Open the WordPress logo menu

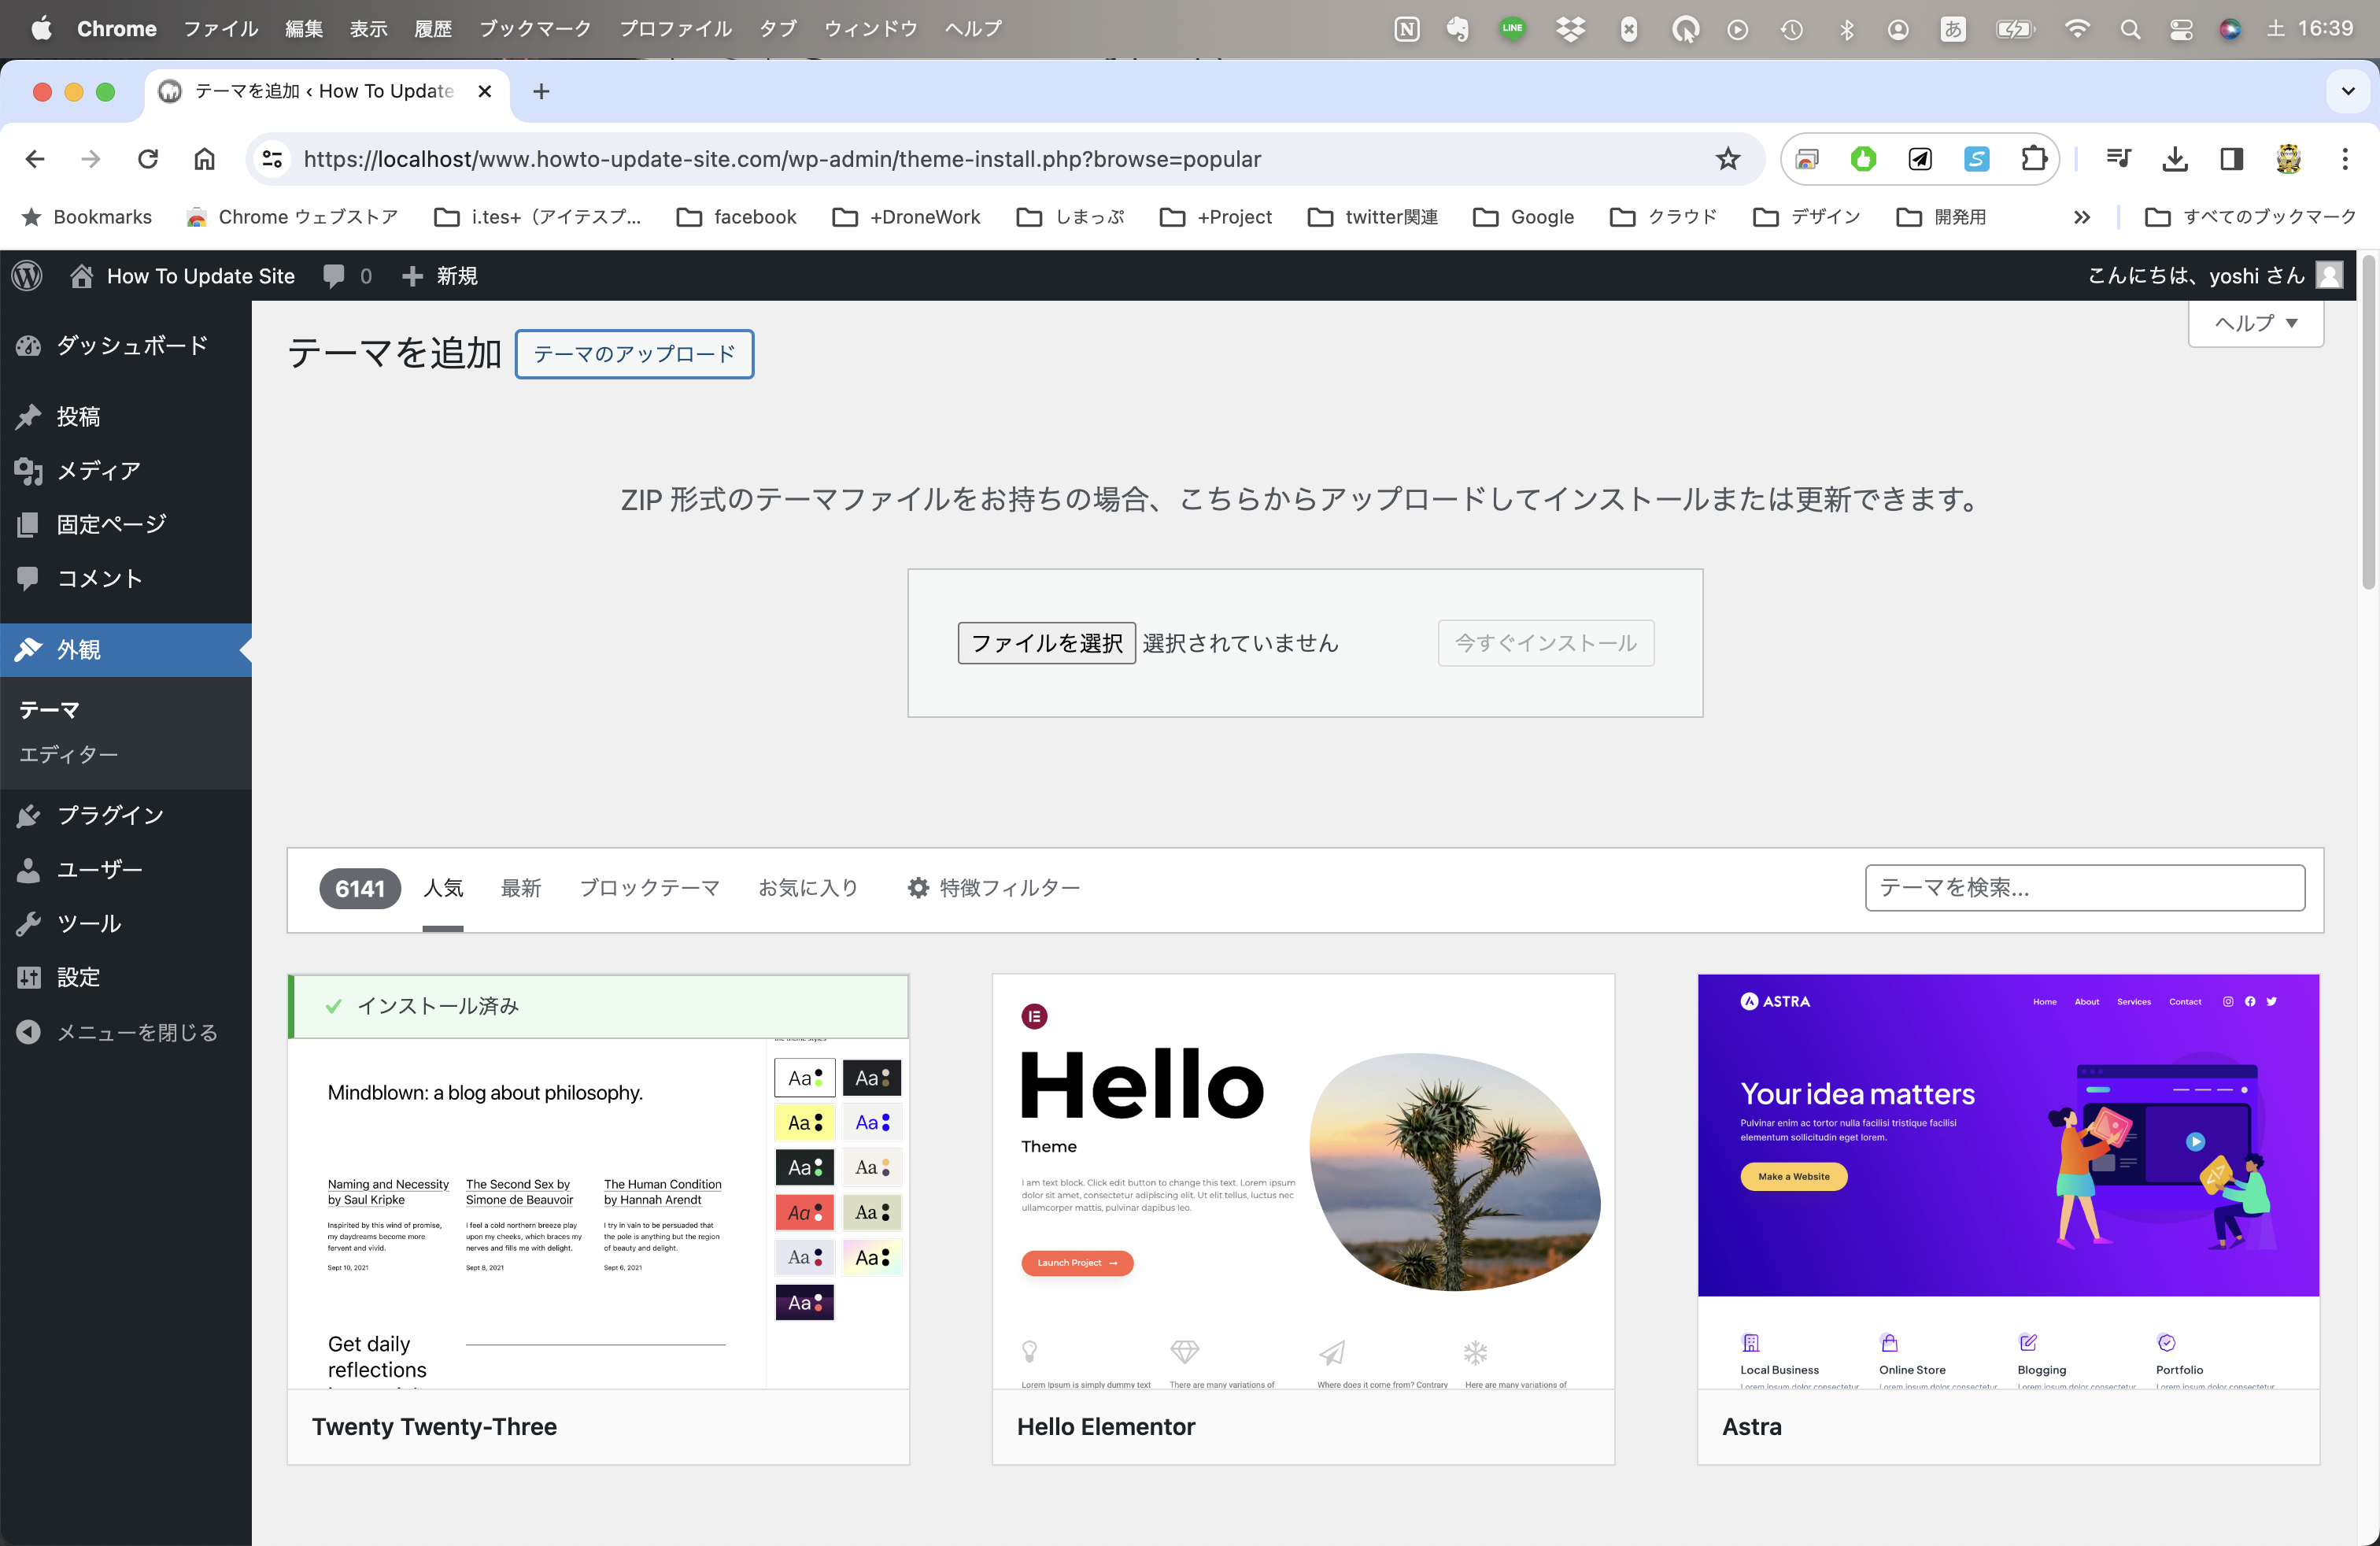coord(28,276)
